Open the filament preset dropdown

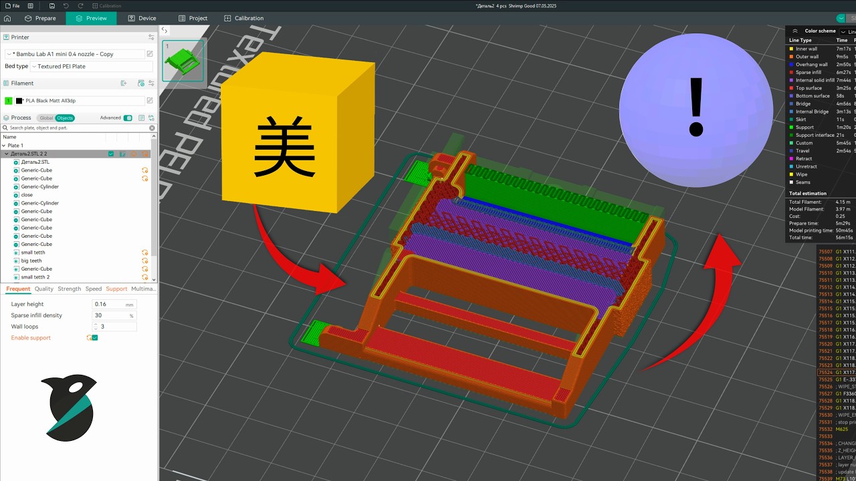[x=80, y=101]
